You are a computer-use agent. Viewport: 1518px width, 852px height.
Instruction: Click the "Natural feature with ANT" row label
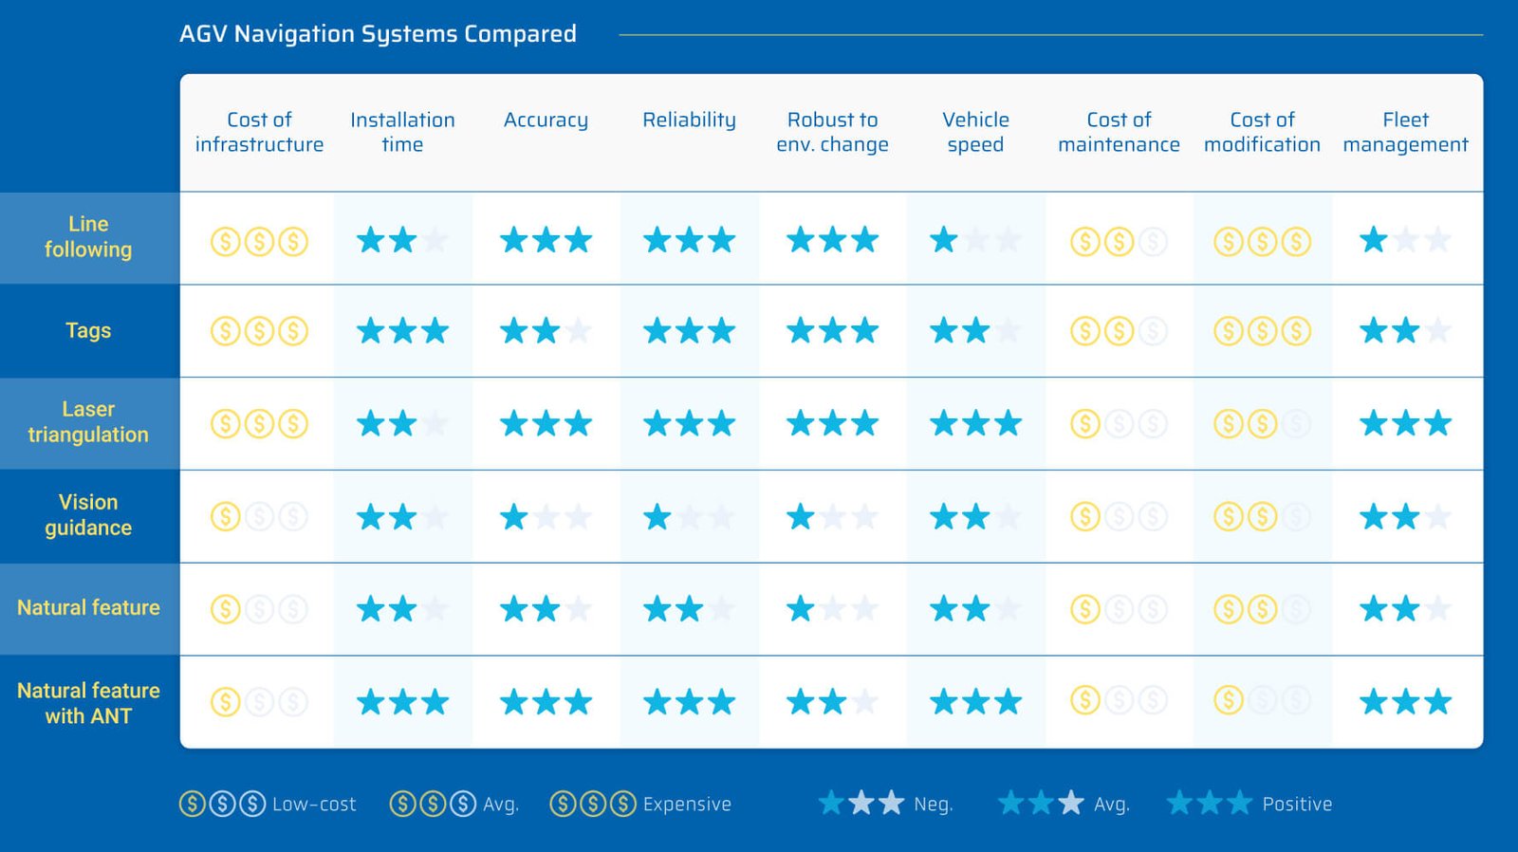(x=88, y=703)
